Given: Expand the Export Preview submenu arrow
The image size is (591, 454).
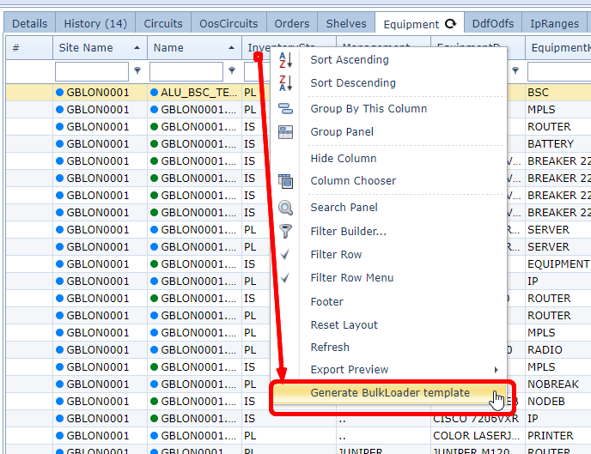Looking at the screenshot, I should pyautogui.click(x=497, y=370).
